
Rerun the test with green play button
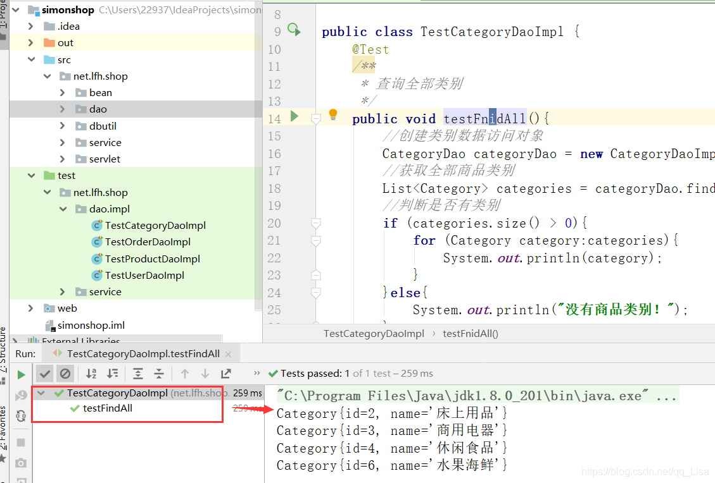point(21,375)
